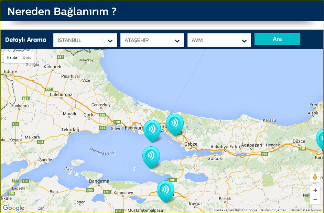Screen dimensions: 324x213
Task: Click the Mustafakemalpaşa town label
Action: point(145,210)
